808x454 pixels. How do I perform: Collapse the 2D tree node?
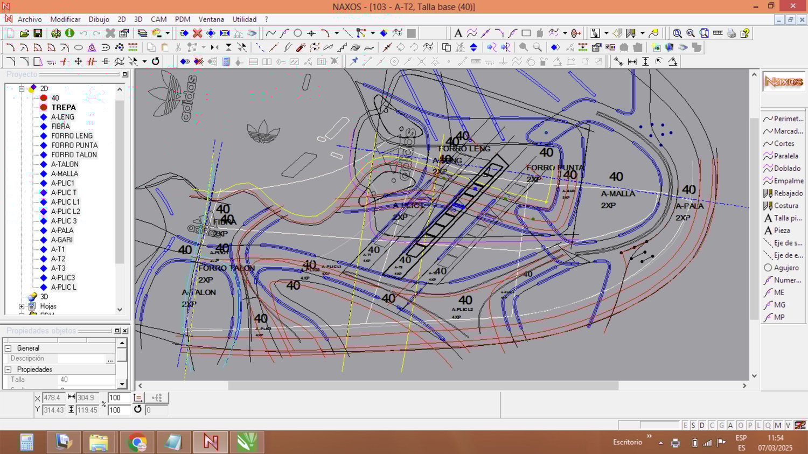point(22,88)
